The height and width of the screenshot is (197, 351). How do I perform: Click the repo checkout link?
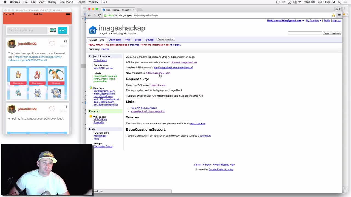(x=198, y=123)
